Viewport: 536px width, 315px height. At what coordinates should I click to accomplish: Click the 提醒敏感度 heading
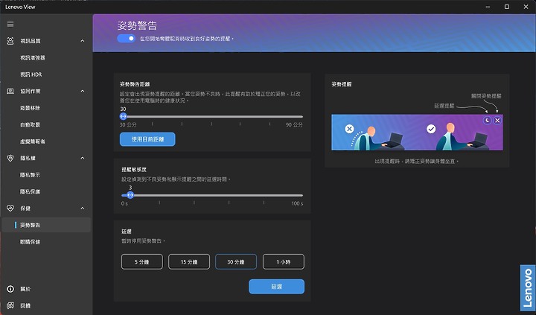(134, 170)
